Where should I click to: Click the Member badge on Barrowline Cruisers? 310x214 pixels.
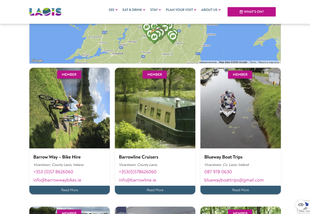155,74
